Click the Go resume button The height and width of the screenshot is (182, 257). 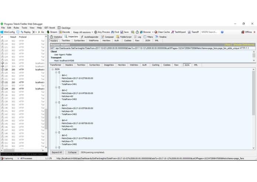click(x=41, y=32)
